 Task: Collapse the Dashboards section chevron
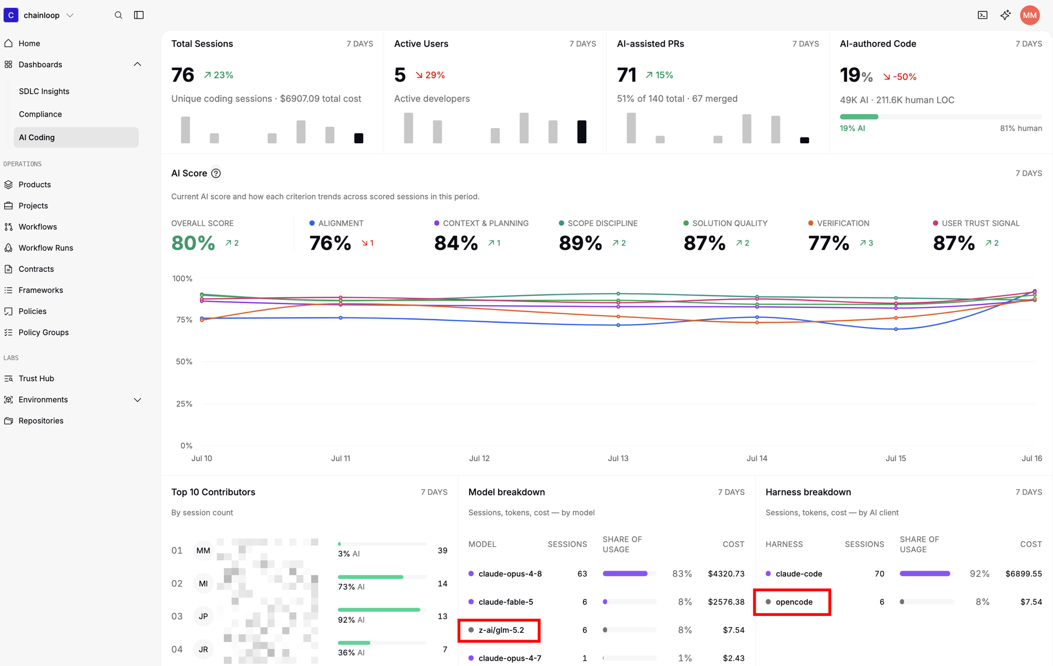pyautogui.click(x=137, y=64)
